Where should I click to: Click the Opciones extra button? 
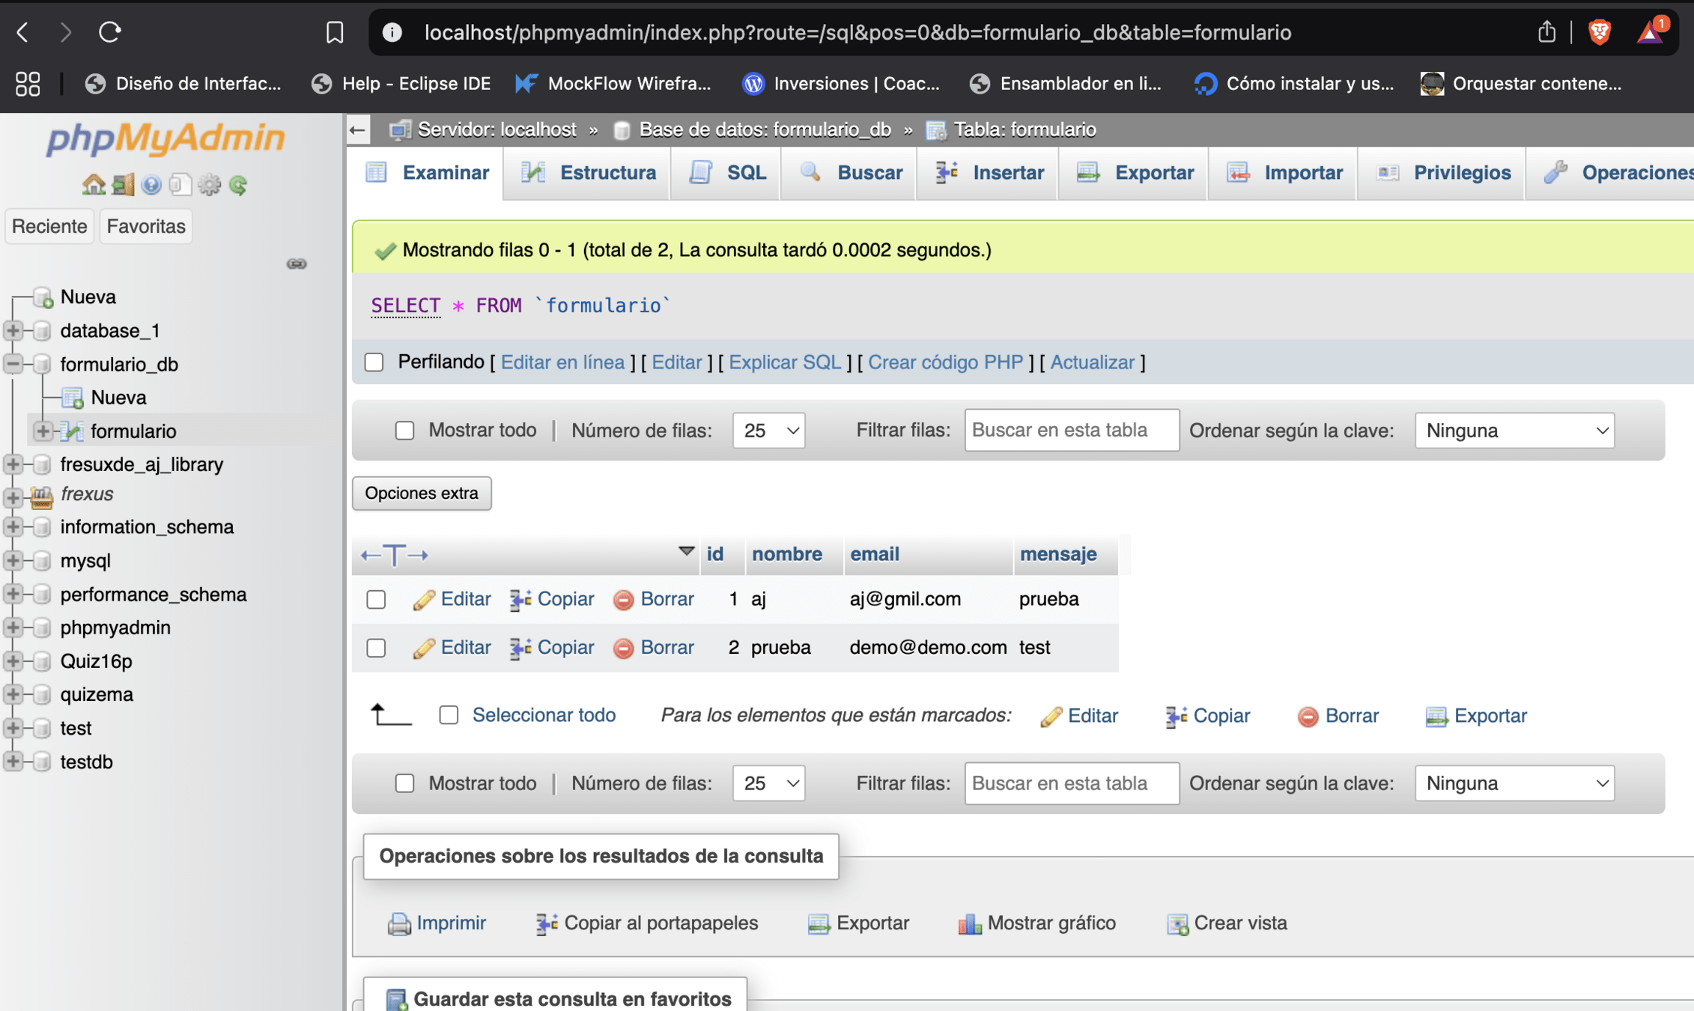pos(422,494)
